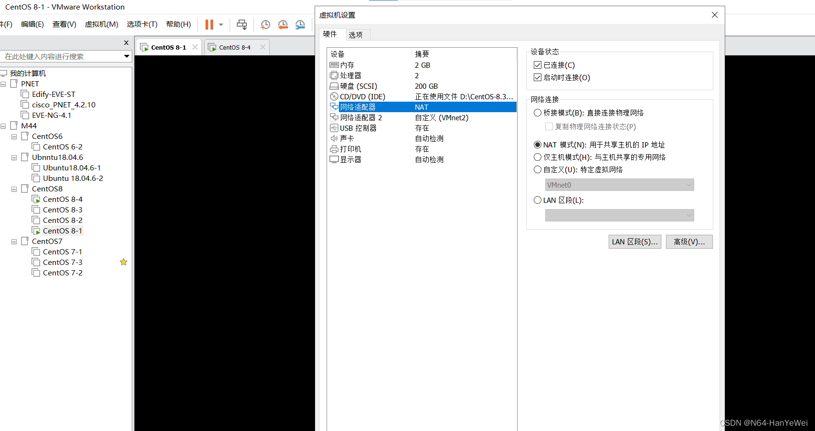The image size is (815, 431).
Task: Uncheck the 启动时连接 checkbox
Action: click(538, 77)
